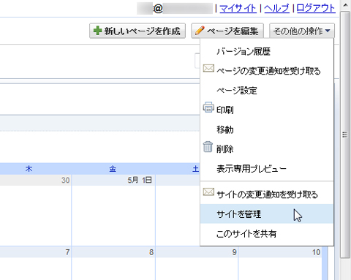Open the マイサイト link
351x280 pixels.
click(x=238, y=9)
